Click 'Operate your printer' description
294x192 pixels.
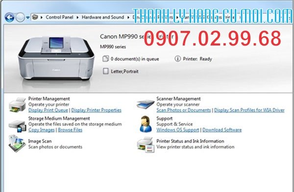(49, 104)
